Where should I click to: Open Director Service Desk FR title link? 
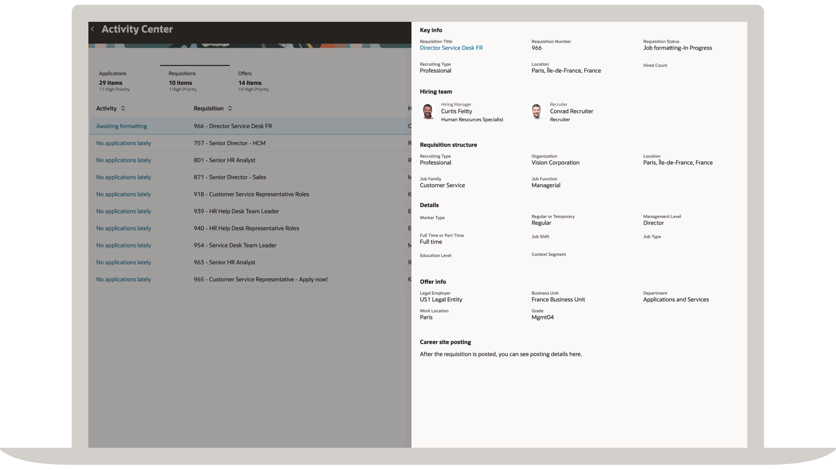click(451, 48)
